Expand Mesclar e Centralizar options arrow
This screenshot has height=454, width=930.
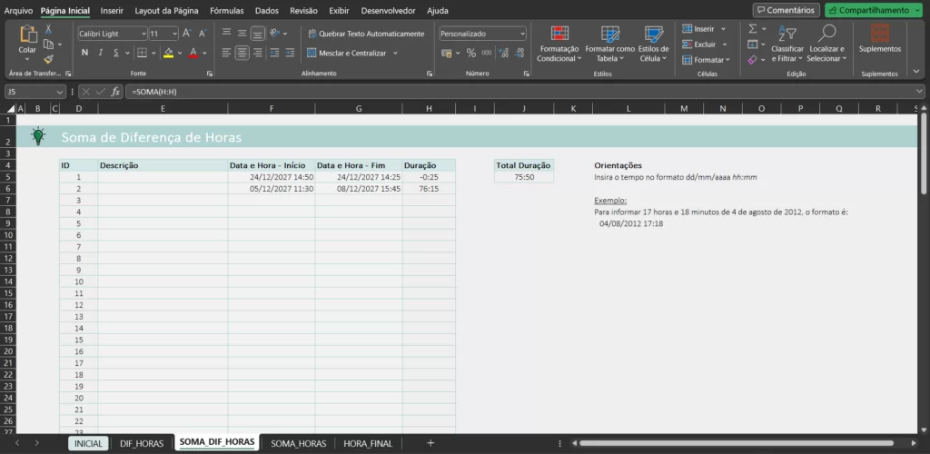click(395, 53)
